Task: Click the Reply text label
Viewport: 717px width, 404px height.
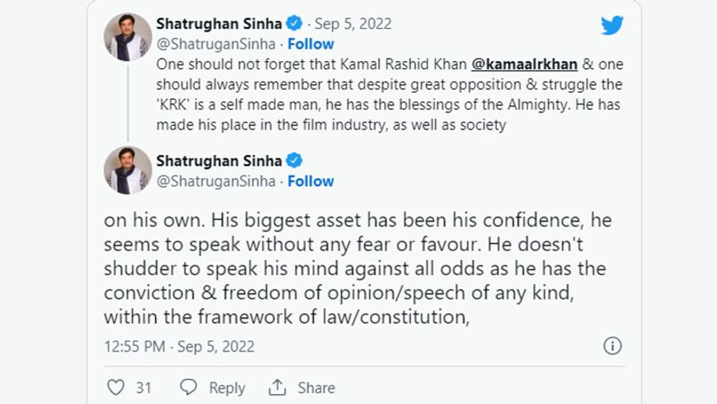Action: [x=227, y=388]
